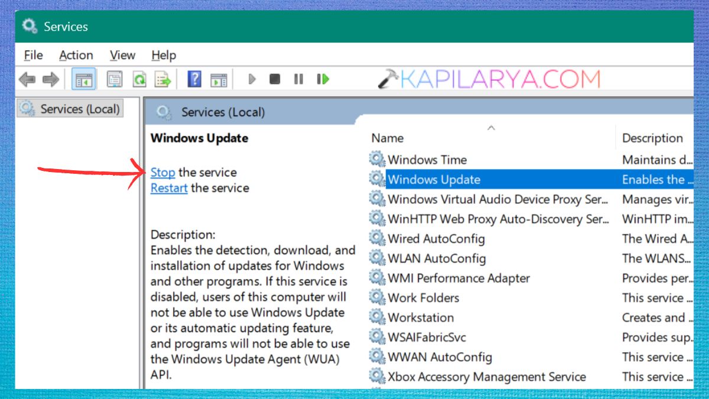
Task: Select the Wired AutoConfig service
Action: click(436, 238)
